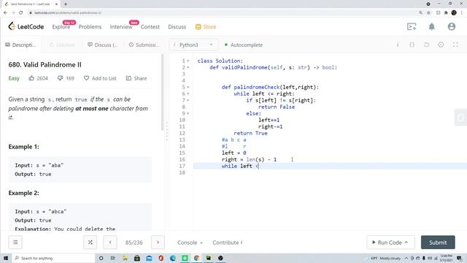
Task: Bookmark this page with the star
Action: 428,12
